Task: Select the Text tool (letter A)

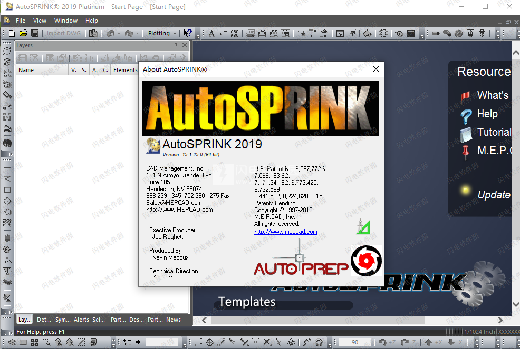Action: click(x=211, y=34)
